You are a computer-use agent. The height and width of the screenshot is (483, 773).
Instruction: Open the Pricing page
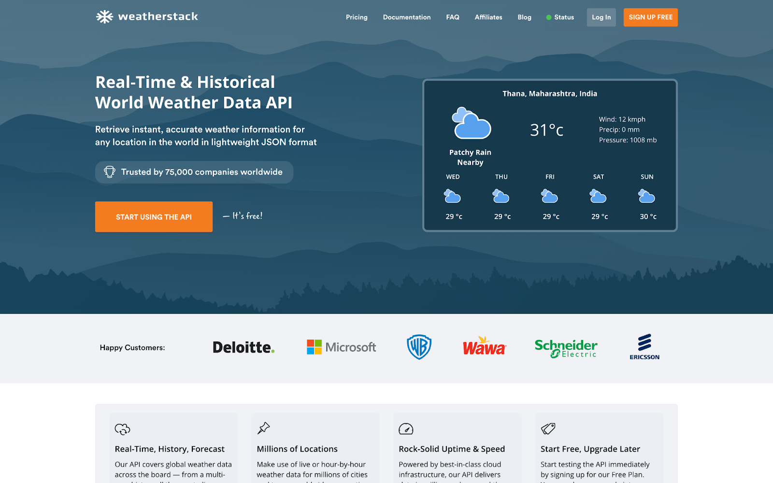click(357, 17)
